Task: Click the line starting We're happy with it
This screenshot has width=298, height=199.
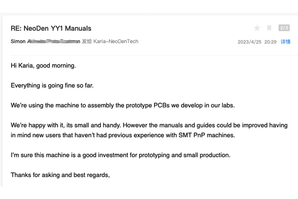Action: click(149, 125)
